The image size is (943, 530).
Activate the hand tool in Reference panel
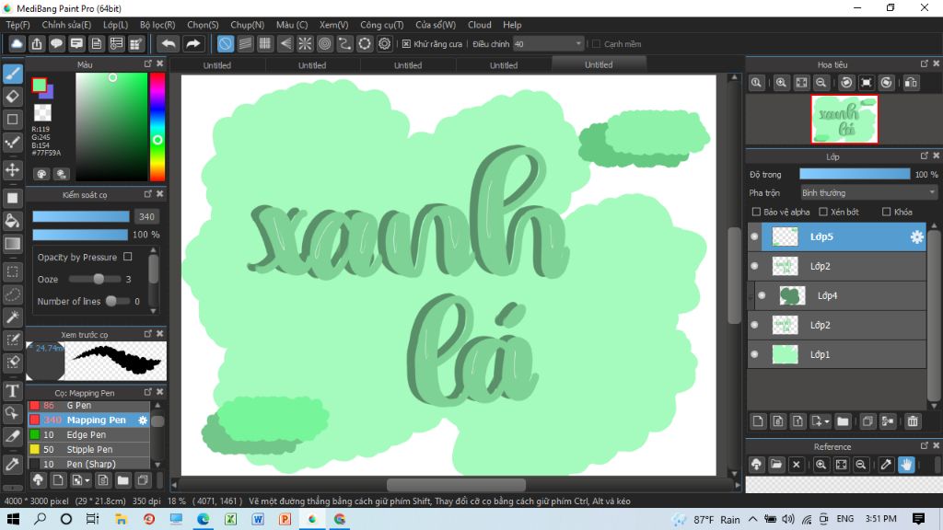pos(906,465)
